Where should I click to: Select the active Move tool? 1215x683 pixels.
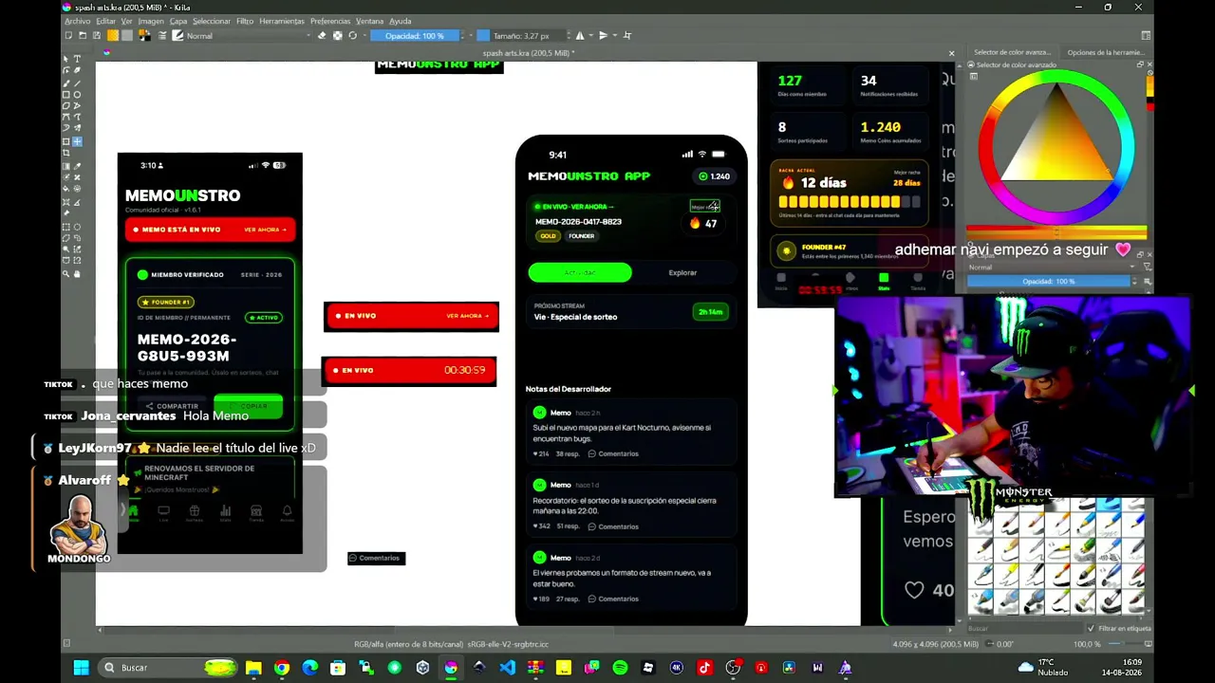pos(77,141)
